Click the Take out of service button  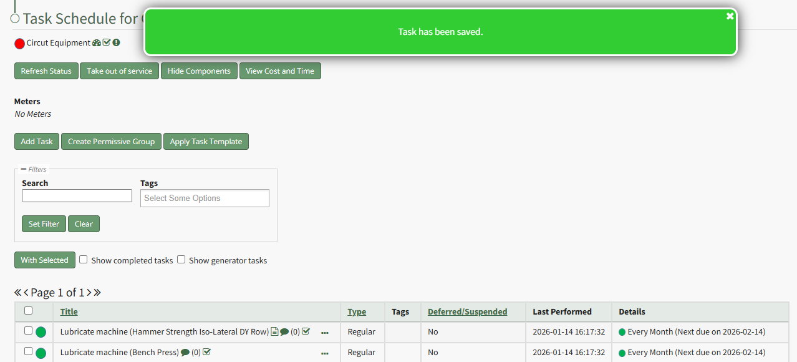(119, 71)
